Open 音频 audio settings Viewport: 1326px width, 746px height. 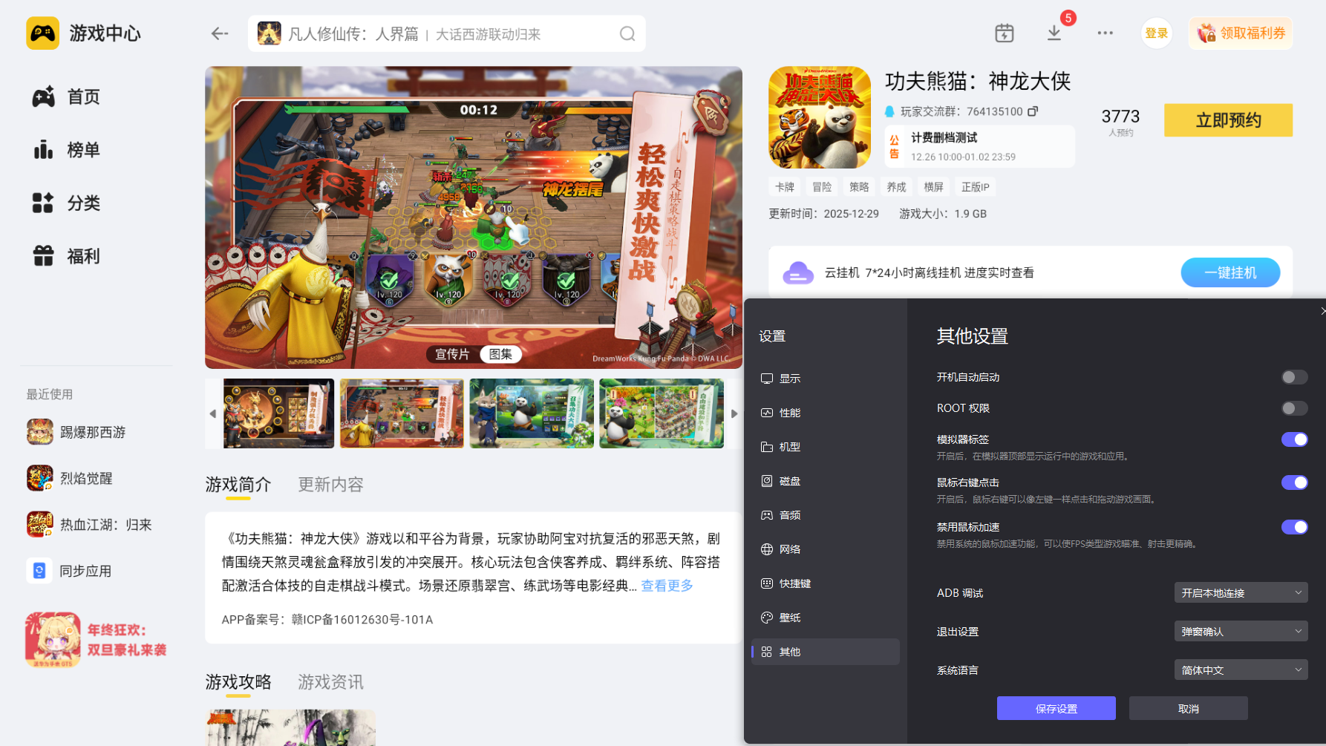click(826, 515)
